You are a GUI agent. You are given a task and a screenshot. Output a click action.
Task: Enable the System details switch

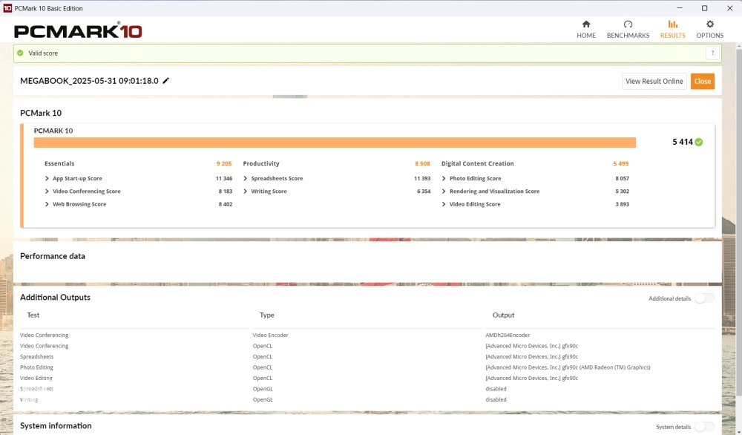[x=703, y=427]
